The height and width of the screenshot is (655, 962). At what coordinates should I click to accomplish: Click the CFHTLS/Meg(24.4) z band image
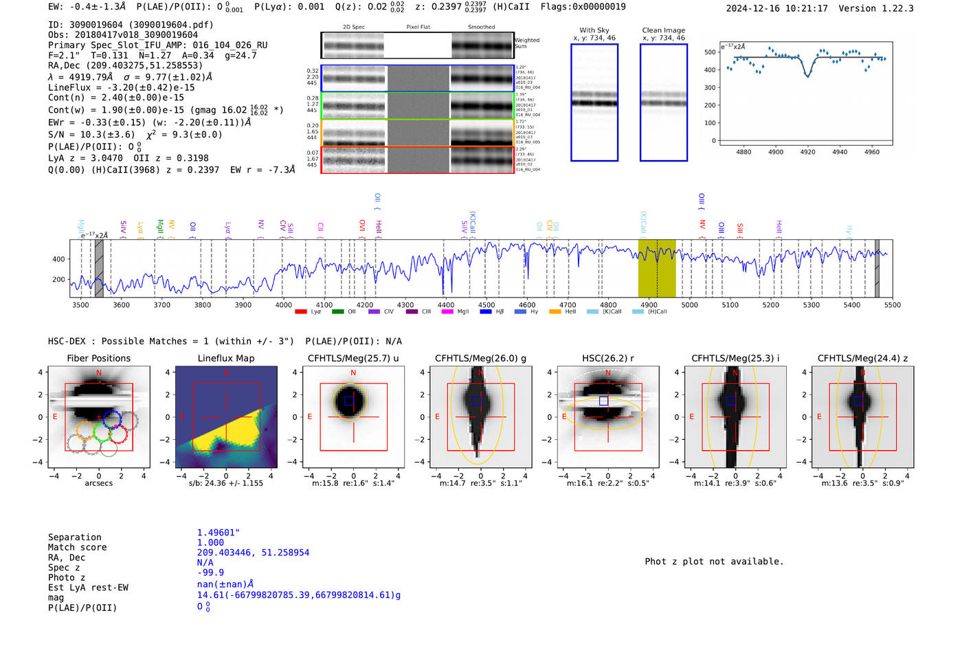862,417
